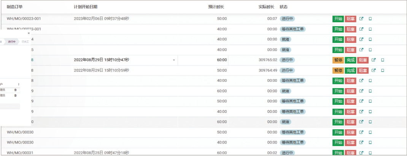Delete first user entry with trash icon

tap(15, 90)
